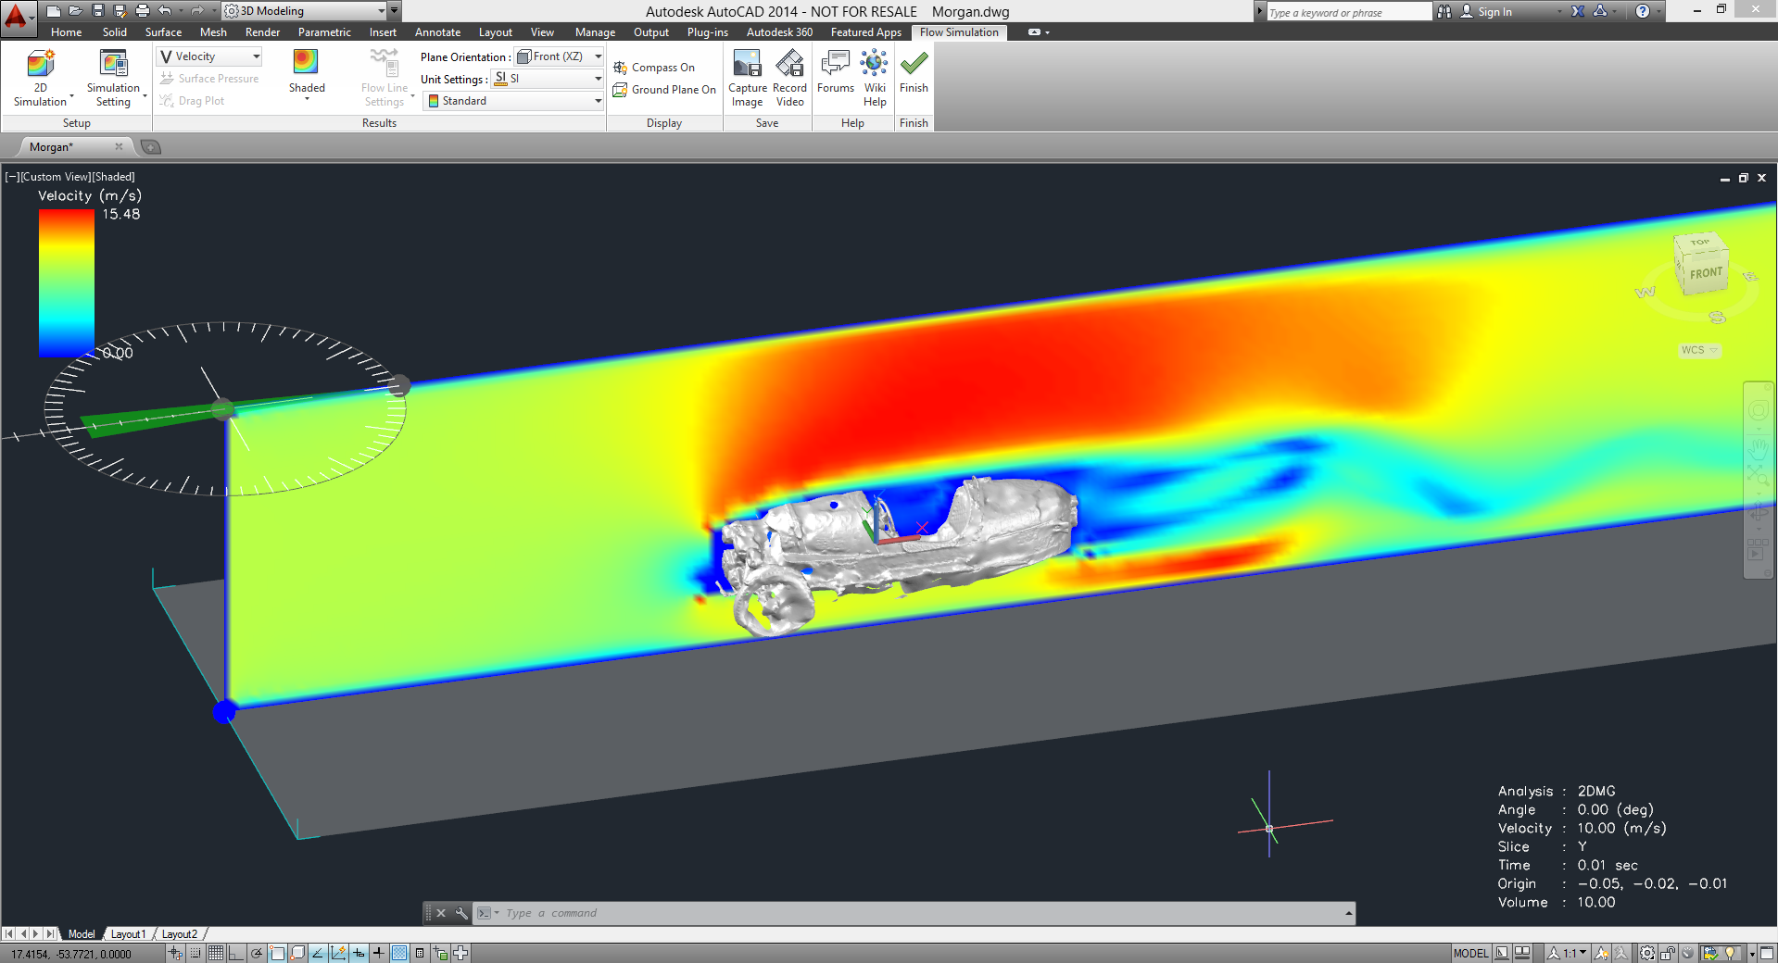The image size is (1778, 963).
Task: Click the MODEL button in status bar
Action: pos(1469,953)
